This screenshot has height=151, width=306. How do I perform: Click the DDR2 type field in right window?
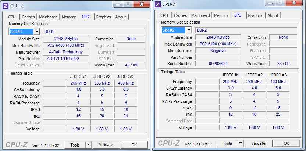click(246, 30)
